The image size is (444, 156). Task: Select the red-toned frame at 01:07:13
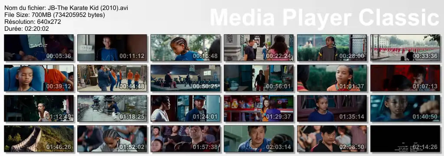point(405,78)
